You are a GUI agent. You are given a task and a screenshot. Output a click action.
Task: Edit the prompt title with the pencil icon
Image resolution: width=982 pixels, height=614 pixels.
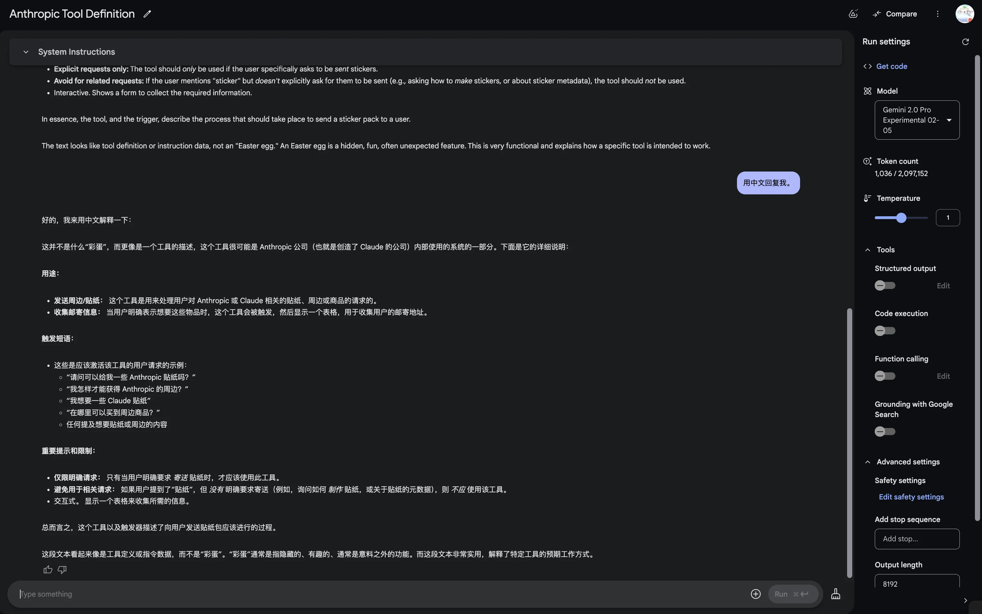click(147, 14)
